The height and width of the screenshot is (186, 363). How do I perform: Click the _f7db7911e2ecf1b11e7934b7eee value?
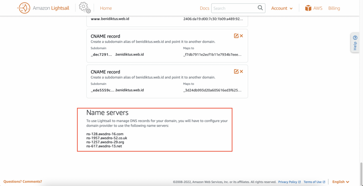click(213, 55)
